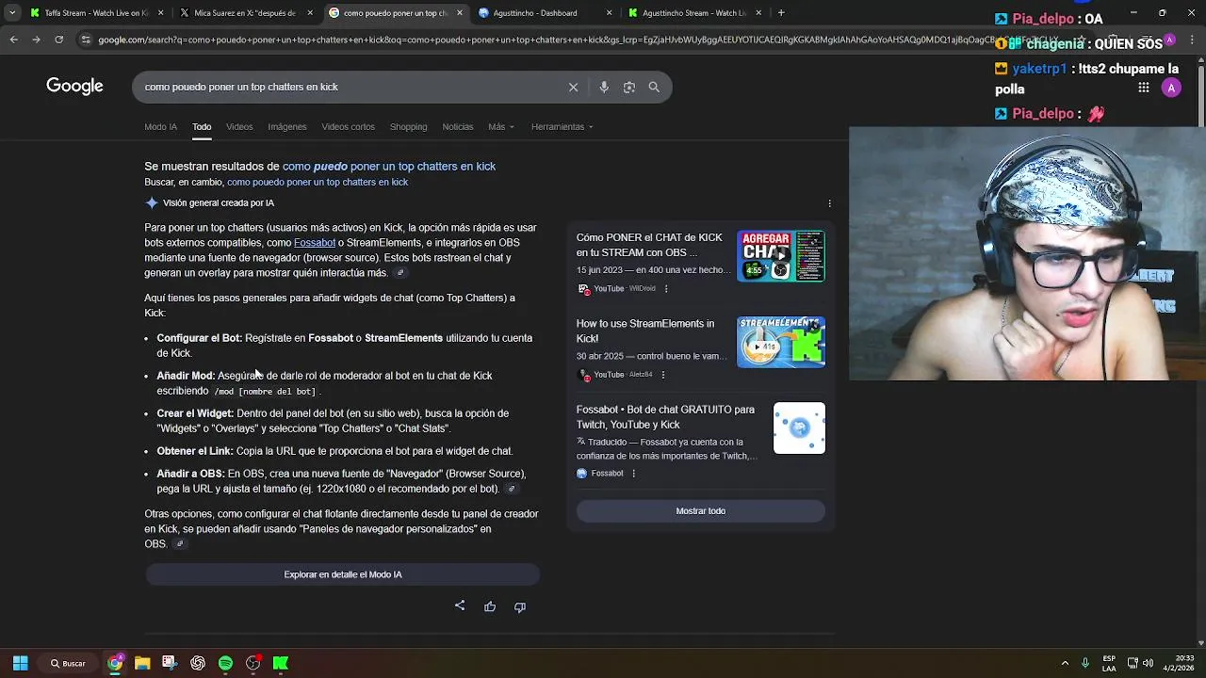Select the Modo IA search tab
This screenshot has width=1206, height=678.
point(160,126)
